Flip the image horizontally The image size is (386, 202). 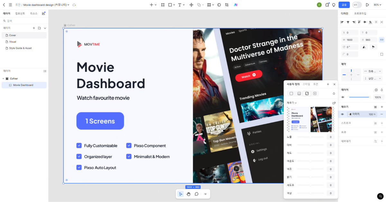point(364,47)
